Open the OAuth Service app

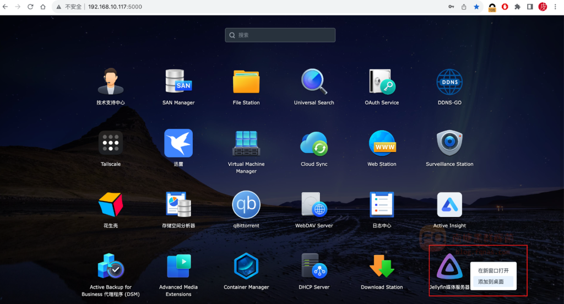[x=382, y=82]
